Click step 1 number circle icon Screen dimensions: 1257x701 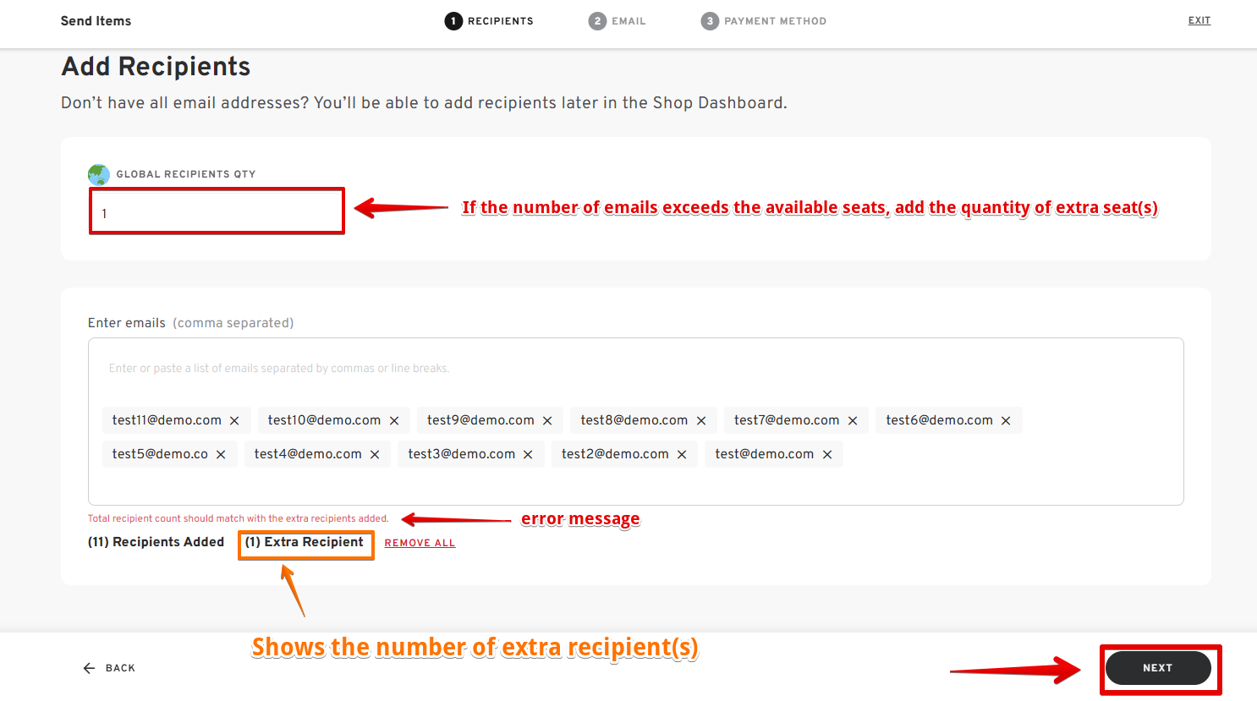453,21
